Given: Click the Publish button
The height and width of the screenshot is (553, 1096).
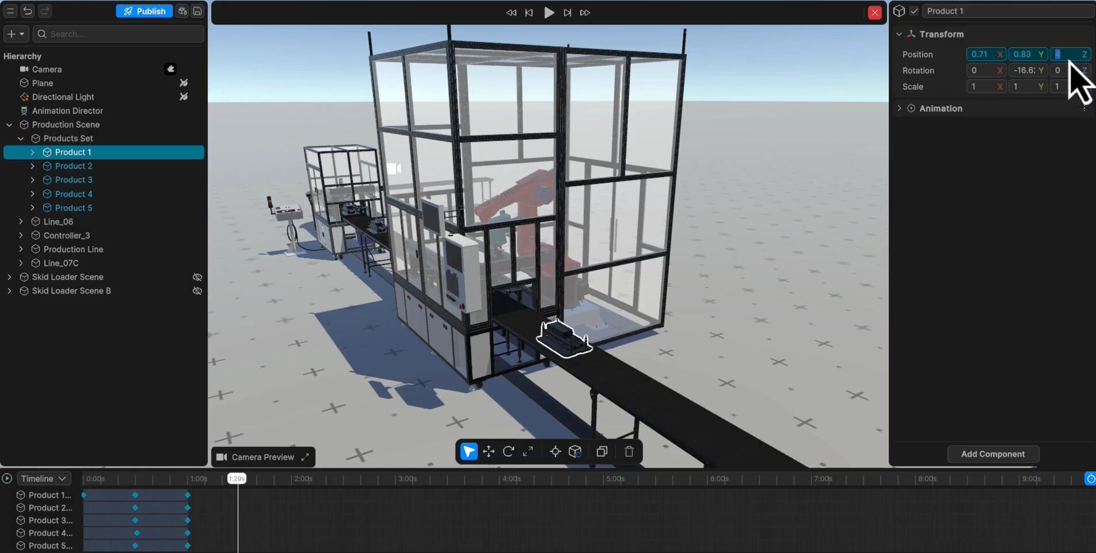Looking at the screenshot, I should (144, 11).
